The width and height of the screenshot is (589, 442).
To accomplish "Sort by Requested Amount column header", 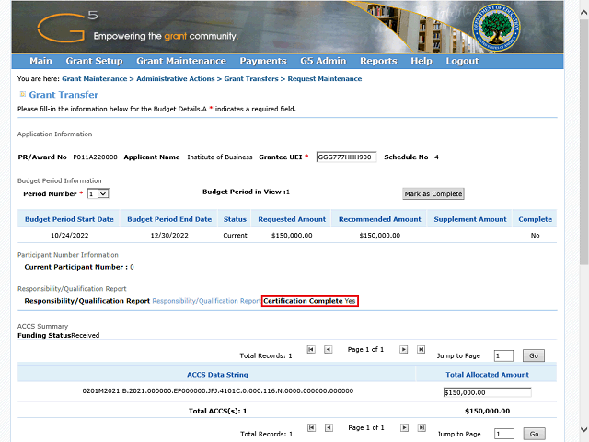I will 292,219.
